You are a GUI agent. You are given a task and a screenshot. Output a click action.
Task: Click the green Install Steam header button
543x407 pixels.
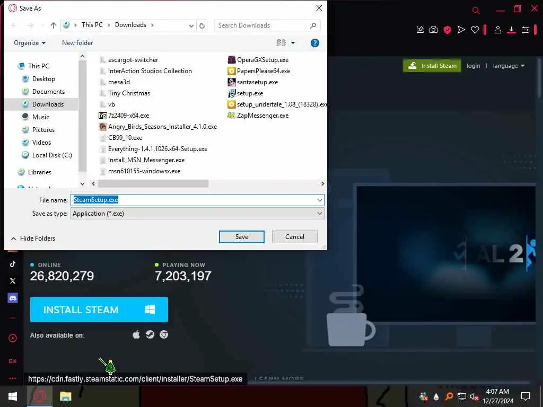[432, 66]
